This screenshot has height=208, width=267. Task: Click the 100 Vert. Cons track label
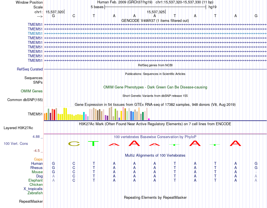click(x=16, y=143)
